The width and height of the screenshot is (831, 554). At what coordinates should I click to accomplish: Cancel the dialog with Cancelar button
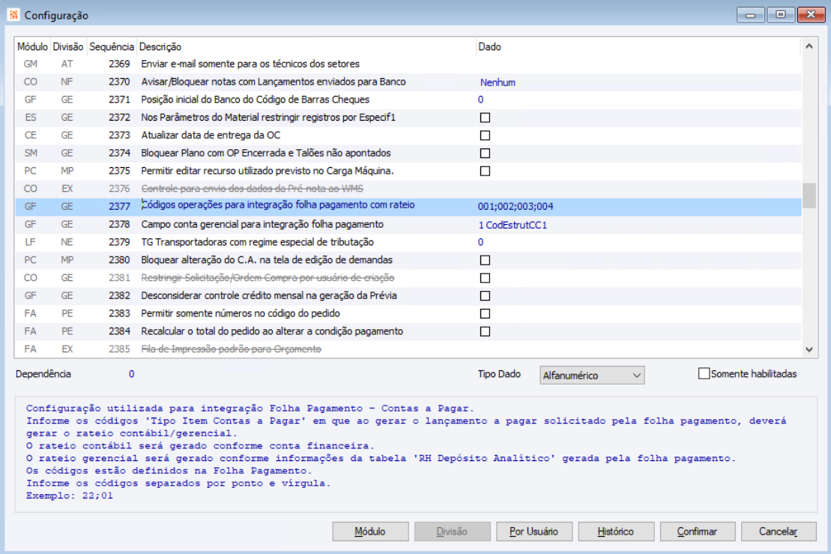(779, 532)
